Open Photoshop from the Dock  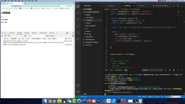click(x=99, y=101)
